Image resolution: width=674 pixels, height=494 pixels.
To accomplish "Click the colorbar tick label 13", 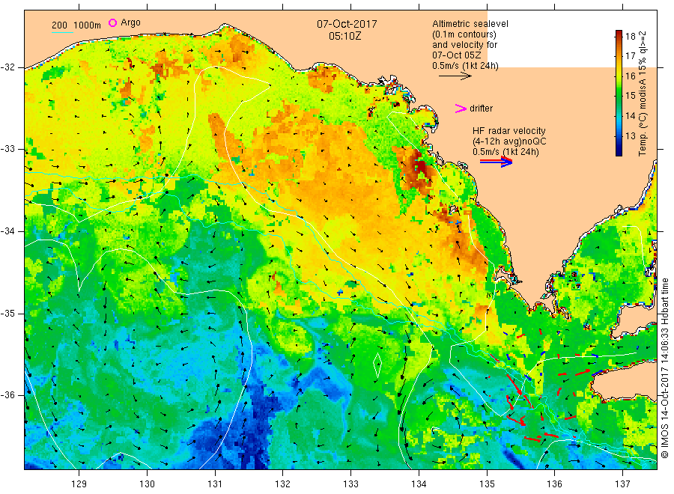I will pyautogui.click(x=631, y=135).
